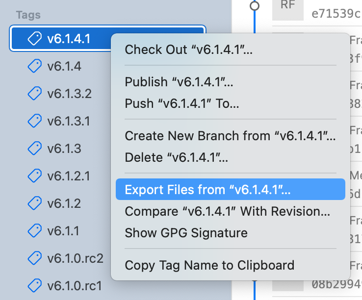Click the tag icon next to v6.1.3
Viewport: 362px width, 300px height.
click(34, 148)
